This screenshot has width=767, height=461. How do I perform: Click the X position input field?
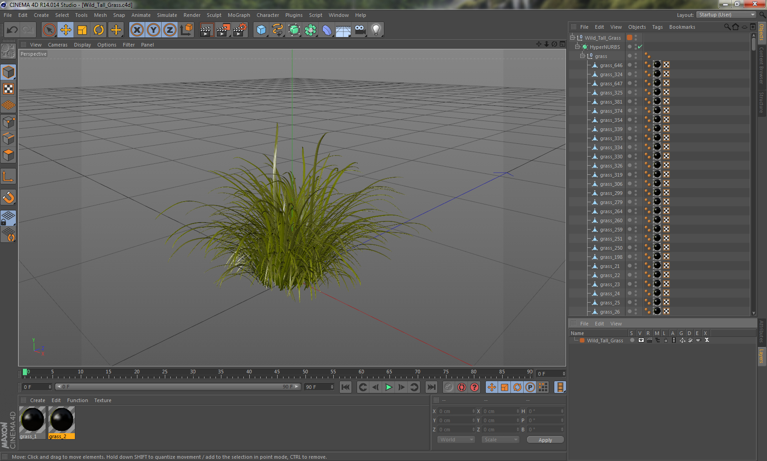point(456,411)
